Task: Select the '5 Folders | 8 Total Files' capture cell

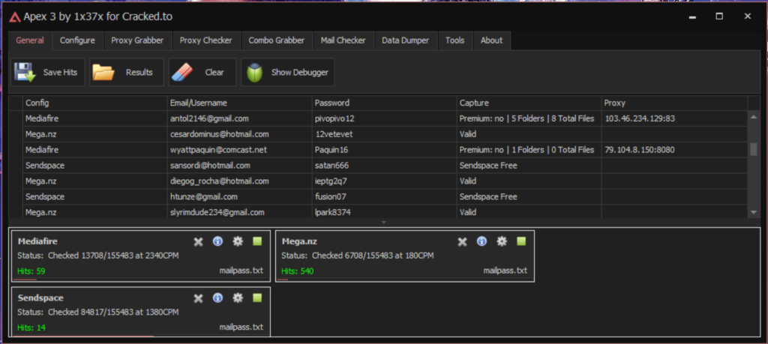Action: click(529, 118)
